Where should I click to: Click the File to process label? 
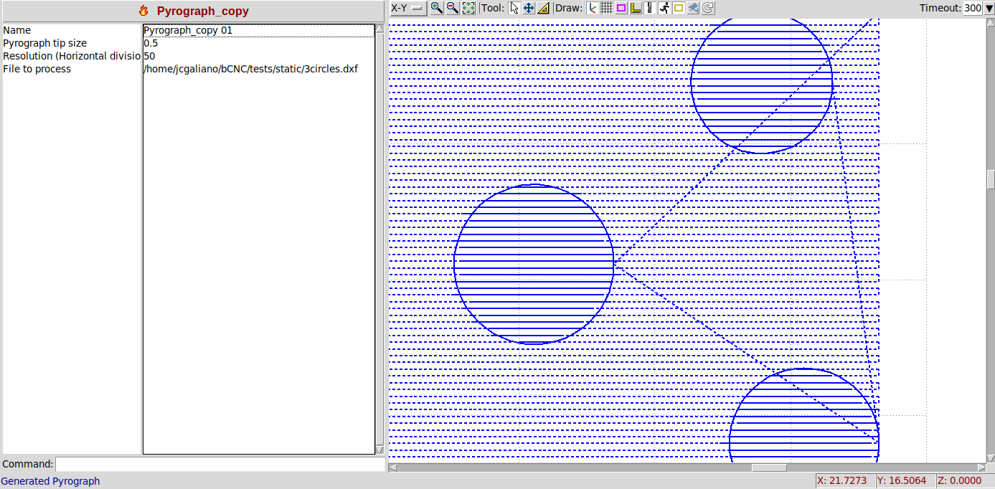[x=37, y=69]
